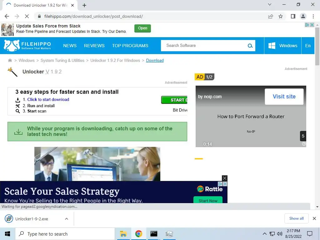
Task: Share this page via share icon
Action: 271,16
